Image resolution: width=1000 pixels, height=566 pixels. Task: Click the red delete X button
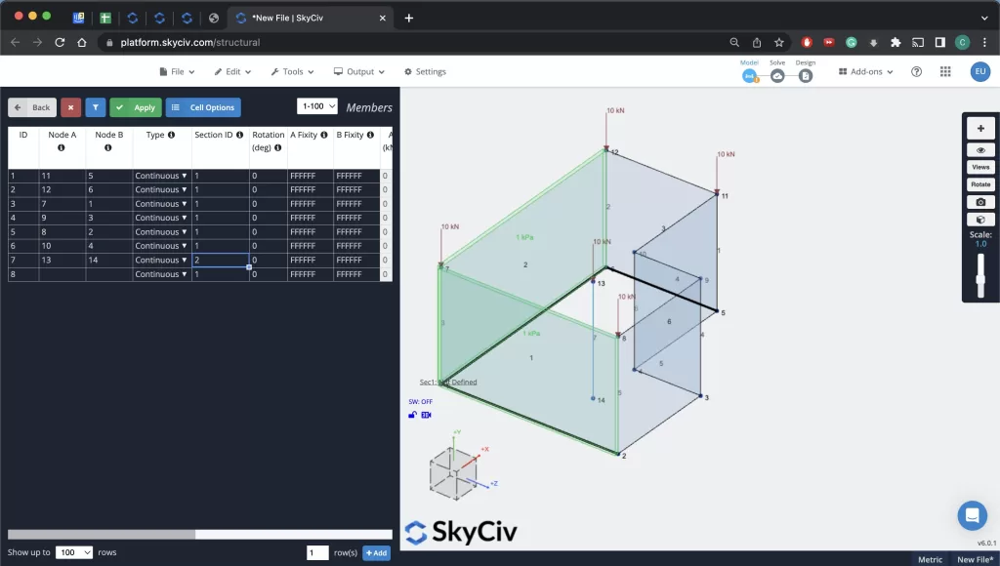click(x=70, y=107)
